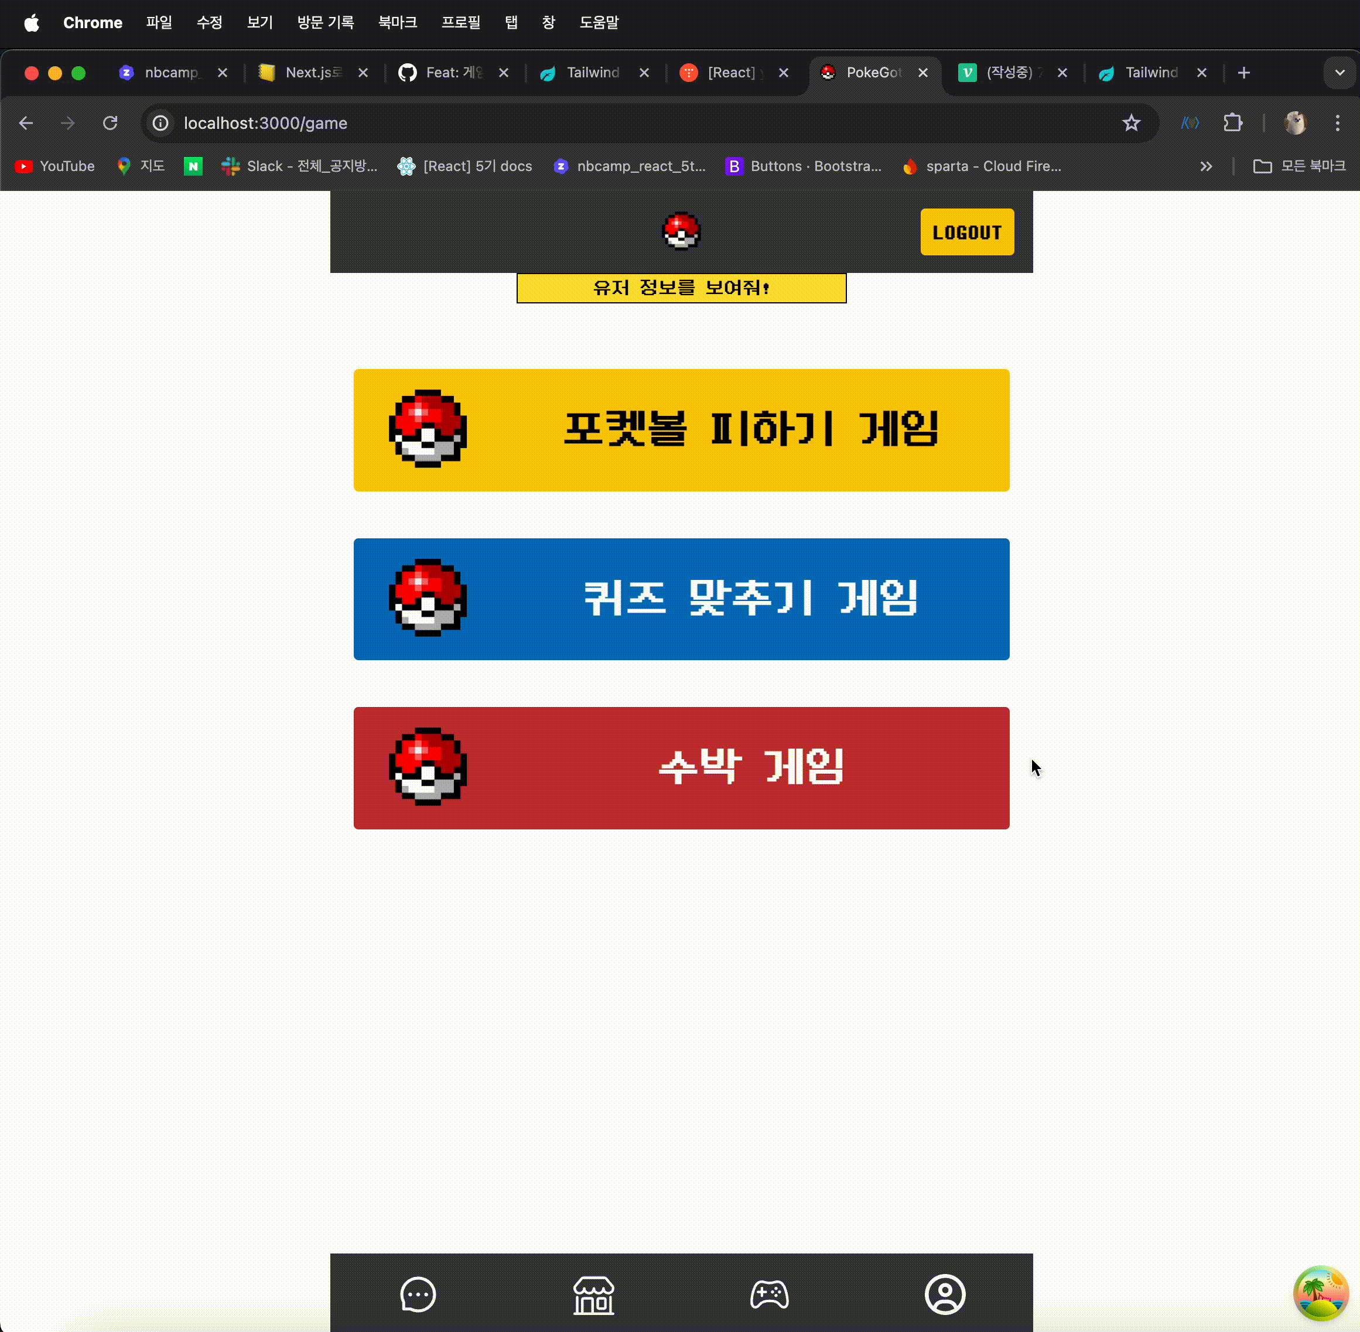This screenshot has height=1332, width=1360.
Task: Bookmark this page with the star icon
Action: pos(1130,123)
